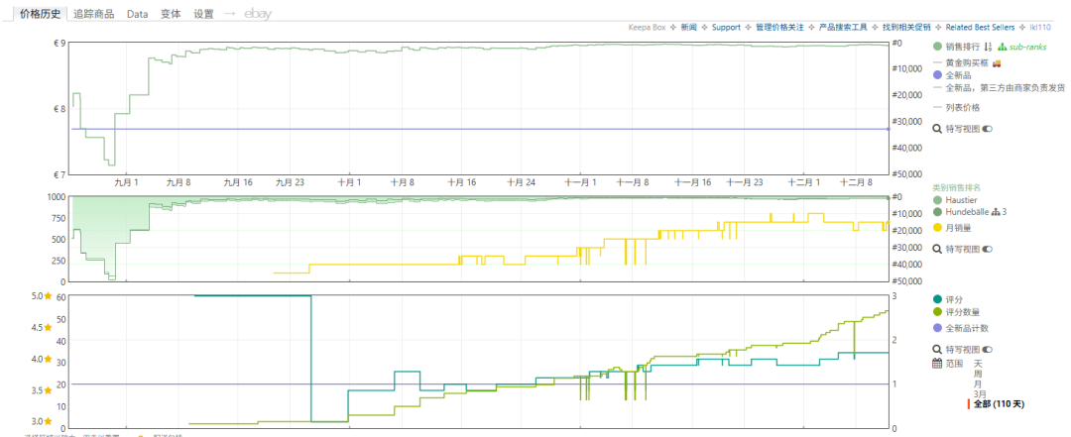Click the sales rank sort icon
1071x437 pixels.
tap(988, 47)
